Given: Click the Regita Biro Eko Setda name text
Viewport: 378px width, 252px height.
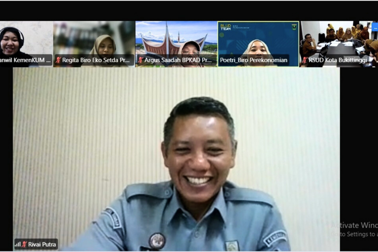Looking at the screenshot, I should coord(96,60).
